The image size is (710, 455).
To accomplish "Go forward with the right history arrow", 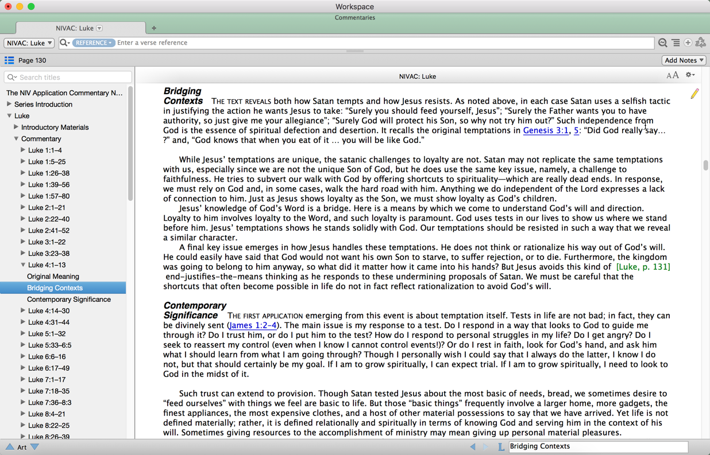I will (x=485, y=446).
